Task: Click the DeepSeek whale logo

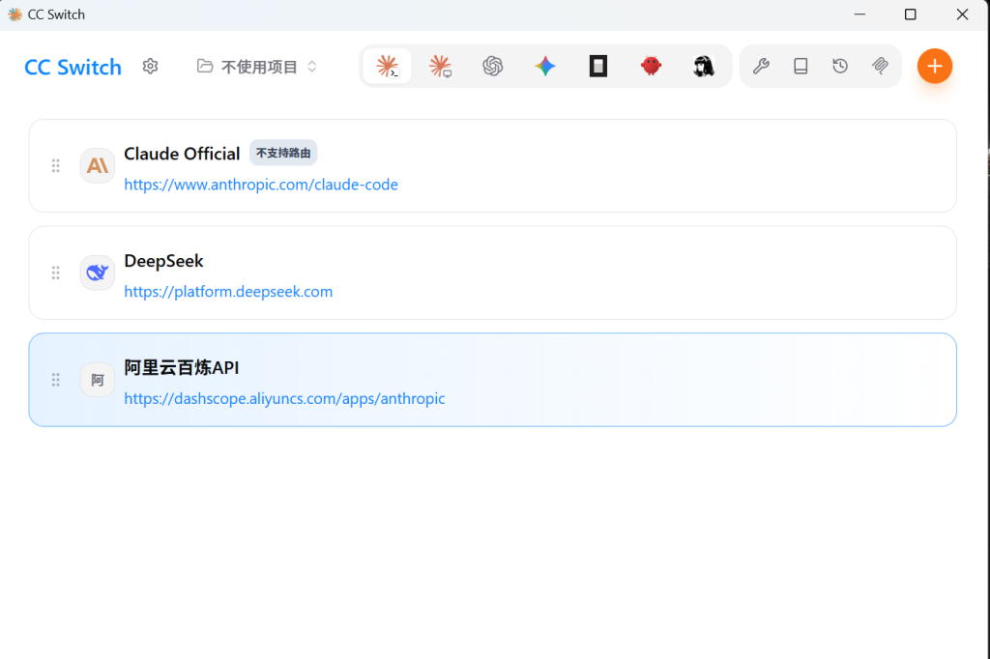Action: tap(98, 272)
